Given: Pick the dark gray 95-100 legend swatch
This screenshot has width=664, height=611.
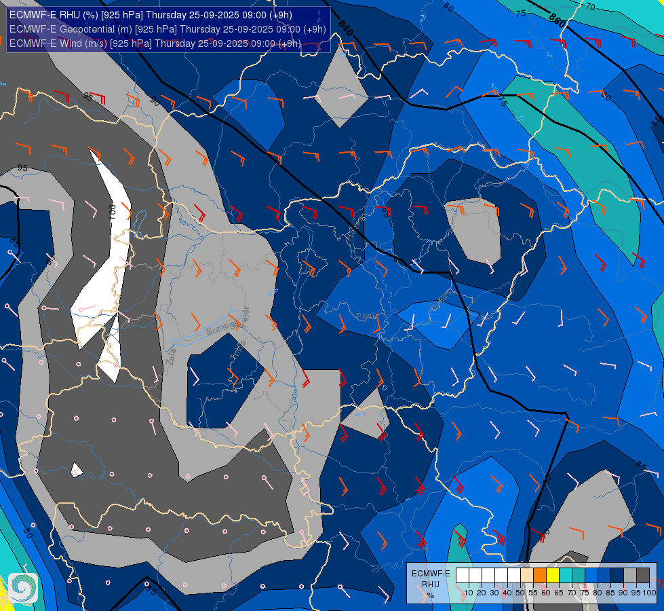Looking at the screenshot, I should point(643,576).
